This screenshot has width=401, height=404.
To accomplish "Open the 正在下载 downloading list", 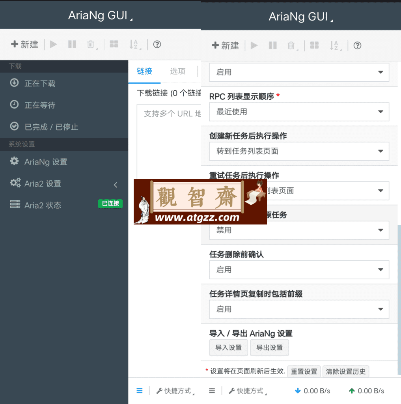I will point(64,83).
